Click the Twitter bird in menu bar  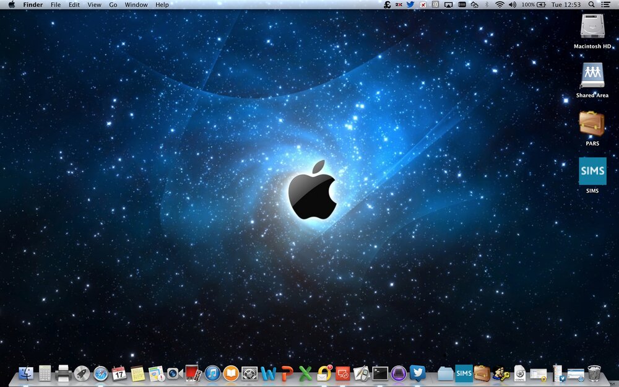[410, 5]
